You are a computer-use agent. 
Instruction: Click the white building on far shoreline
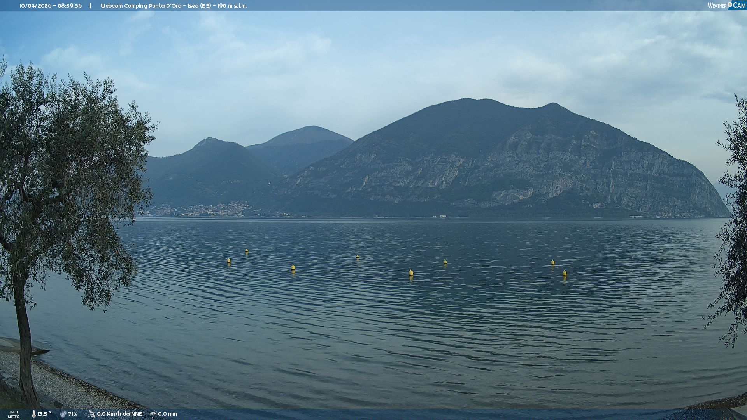pos(442,216)
